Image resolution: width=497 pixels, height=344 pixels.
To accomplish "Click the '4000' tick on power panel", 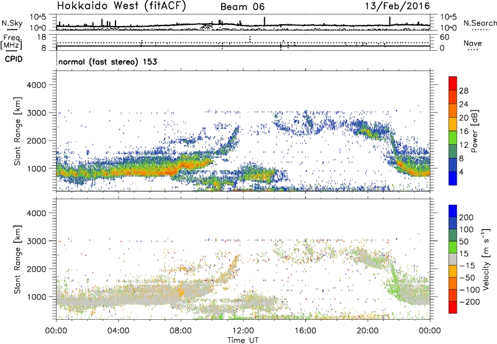I will pos(37,85).
